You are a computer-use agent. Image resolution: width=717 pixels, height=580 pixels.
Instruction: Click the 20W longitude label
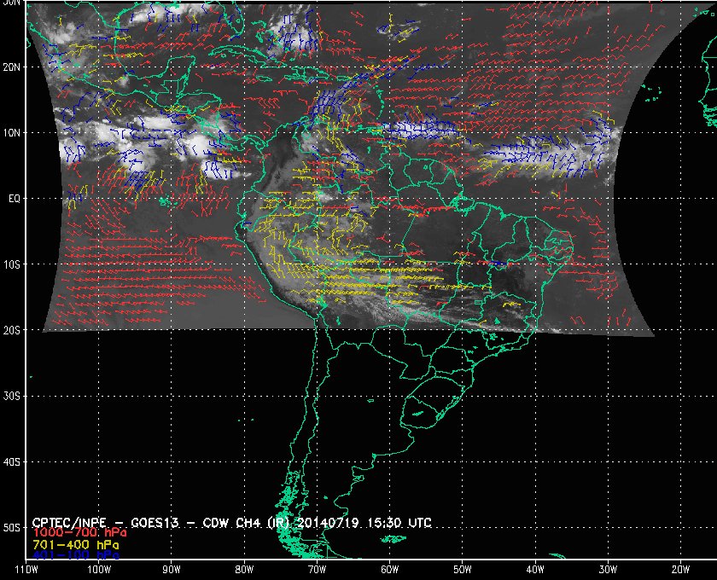pyautogui.click(x=680, y=570)
